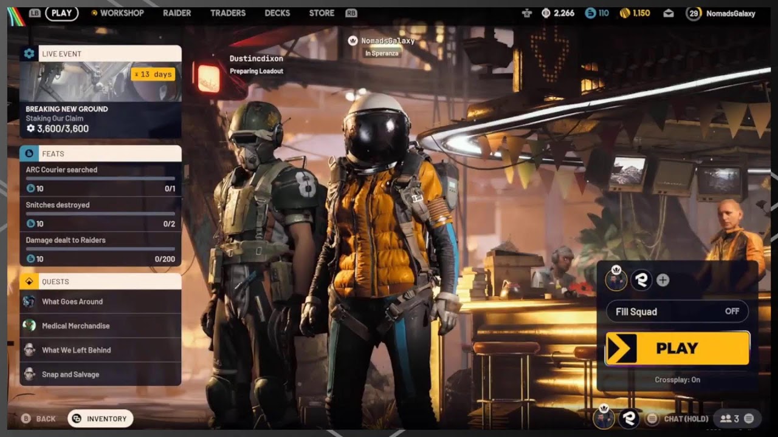
Task: Click the ARC Courier searched feat text
Action: [x=61, y=170]
